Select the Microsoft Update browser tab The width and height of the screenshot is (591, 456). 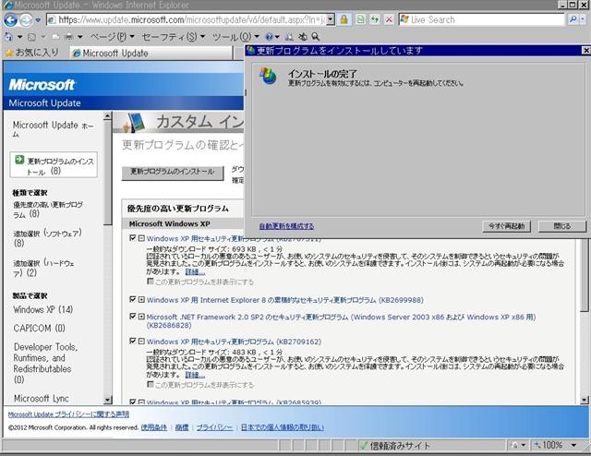click(x=151, y=54)
